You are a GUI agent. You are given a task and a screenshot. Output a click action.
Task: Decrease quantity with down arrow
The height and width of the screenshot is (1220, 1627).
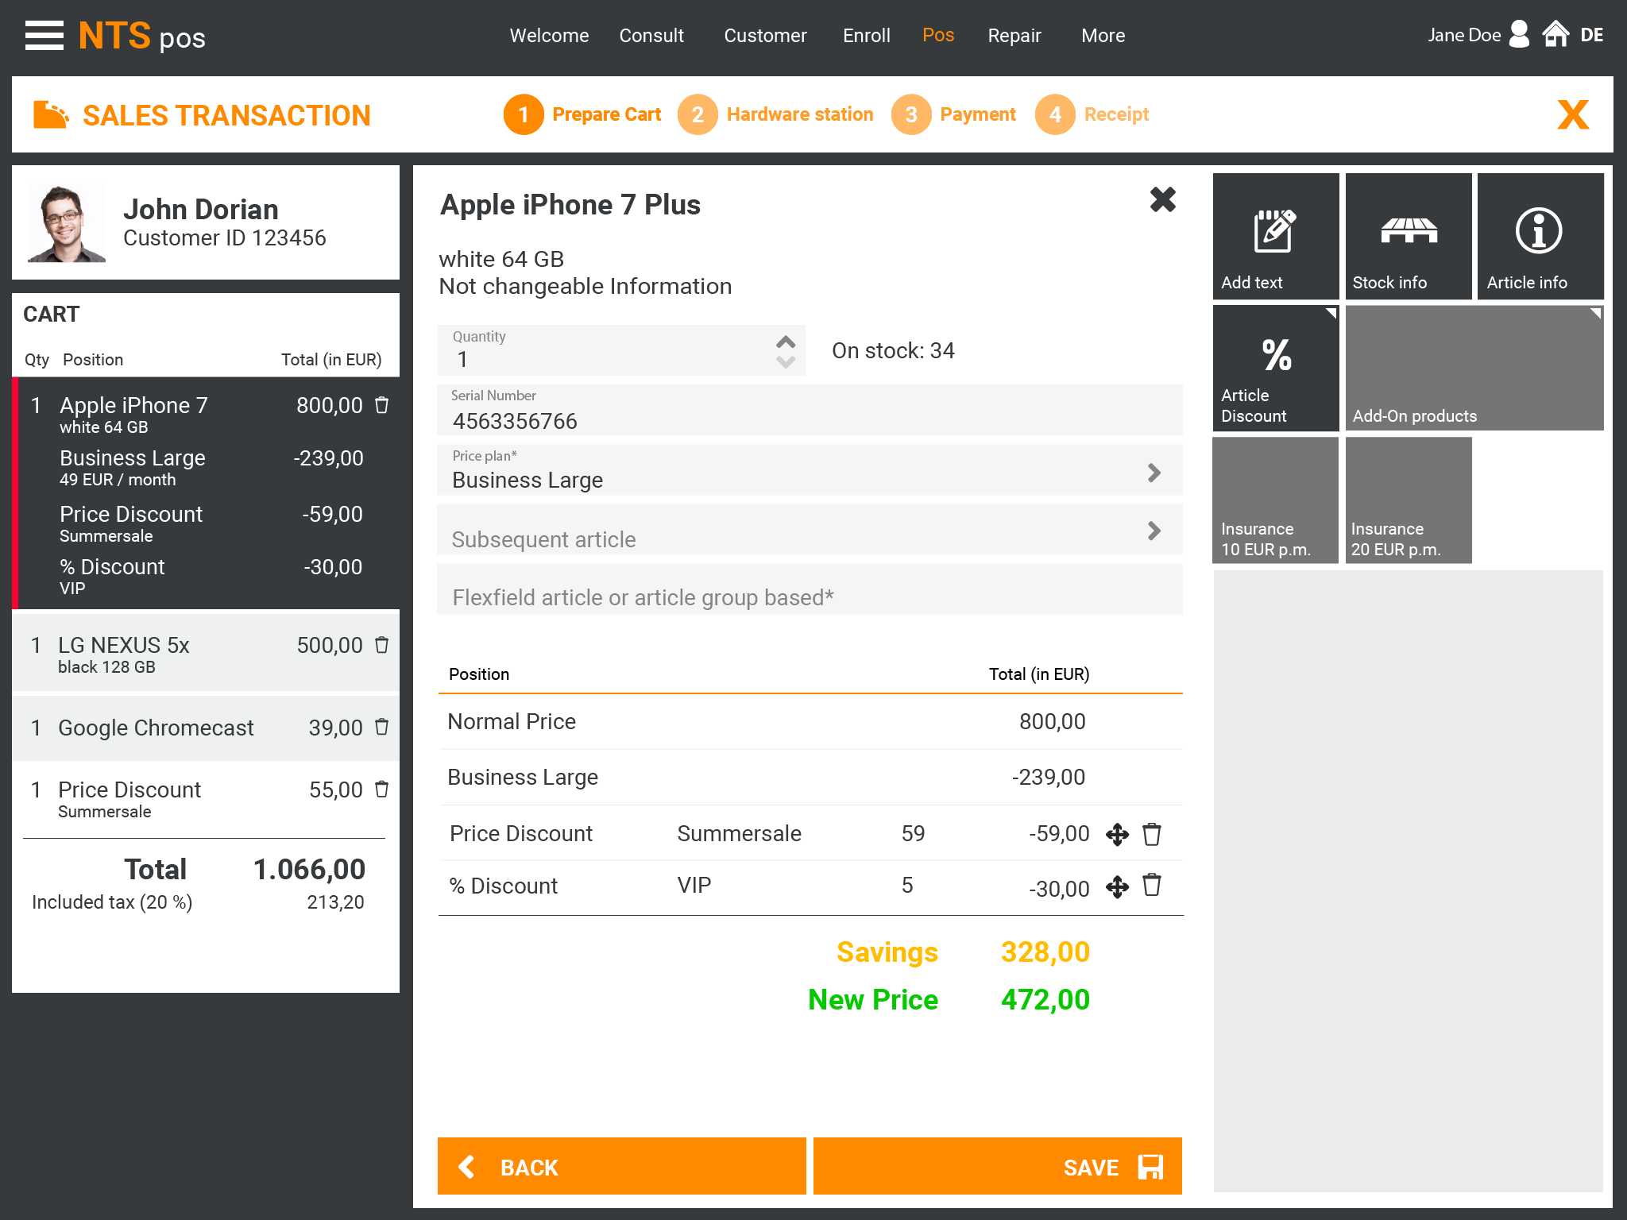pyautogui.click(x=786, y=362)
